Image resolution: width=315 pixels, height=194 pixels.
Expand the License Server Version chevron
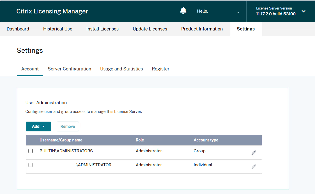(x=303, y=11)
